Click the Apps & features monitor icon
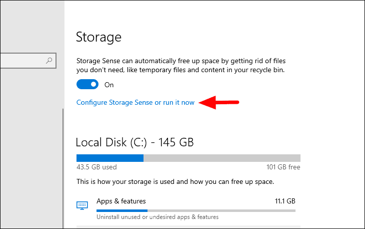365x229 pixels. 82,205
